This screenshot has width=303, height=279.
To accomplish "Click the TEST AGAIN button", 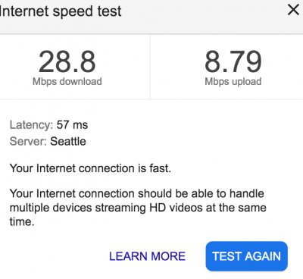I will (247, 256).
